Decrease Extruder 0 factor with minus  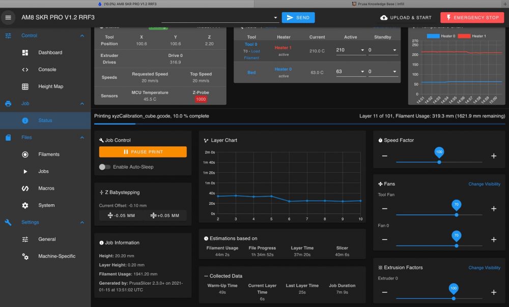coord(385,292)
